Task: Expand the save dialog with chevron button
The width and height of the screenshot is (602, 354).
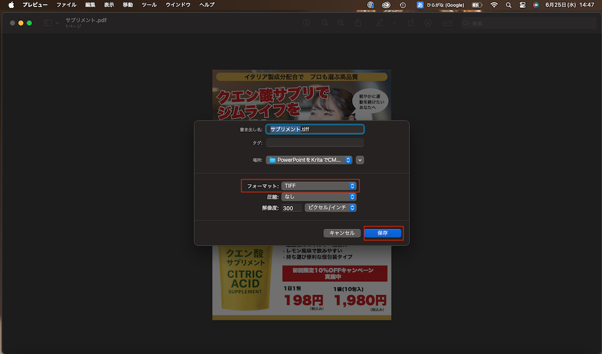Action: click(x=360, y=160)
